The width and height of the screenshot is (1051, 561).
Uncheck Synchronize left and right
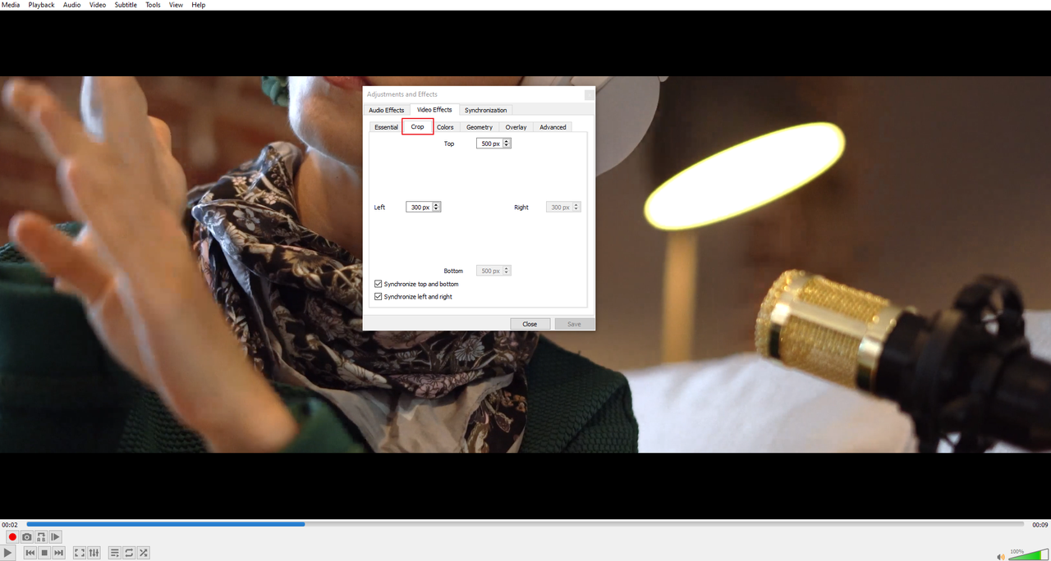tap(379, 297)
